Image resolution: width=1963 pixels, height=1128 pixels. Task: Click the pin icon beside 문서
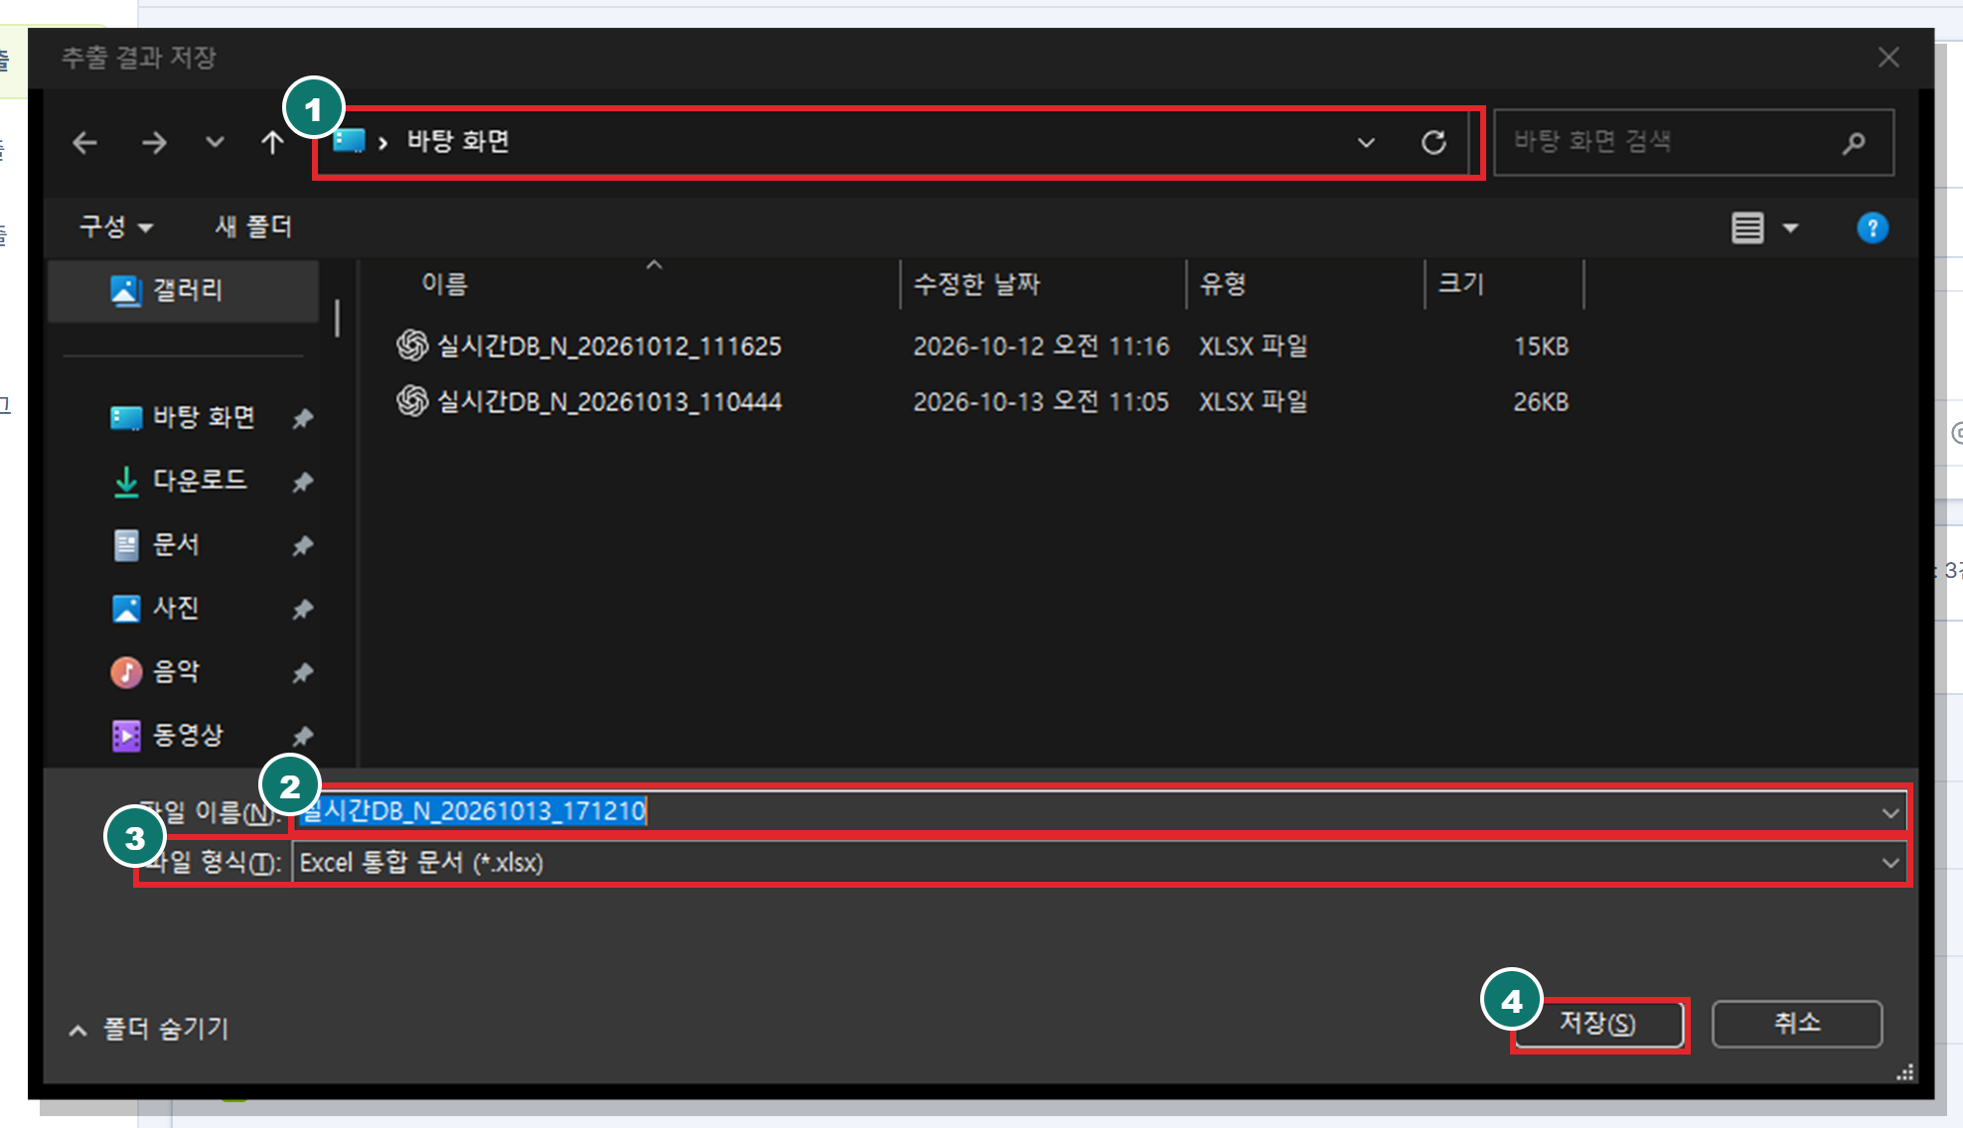coord(303,546)
